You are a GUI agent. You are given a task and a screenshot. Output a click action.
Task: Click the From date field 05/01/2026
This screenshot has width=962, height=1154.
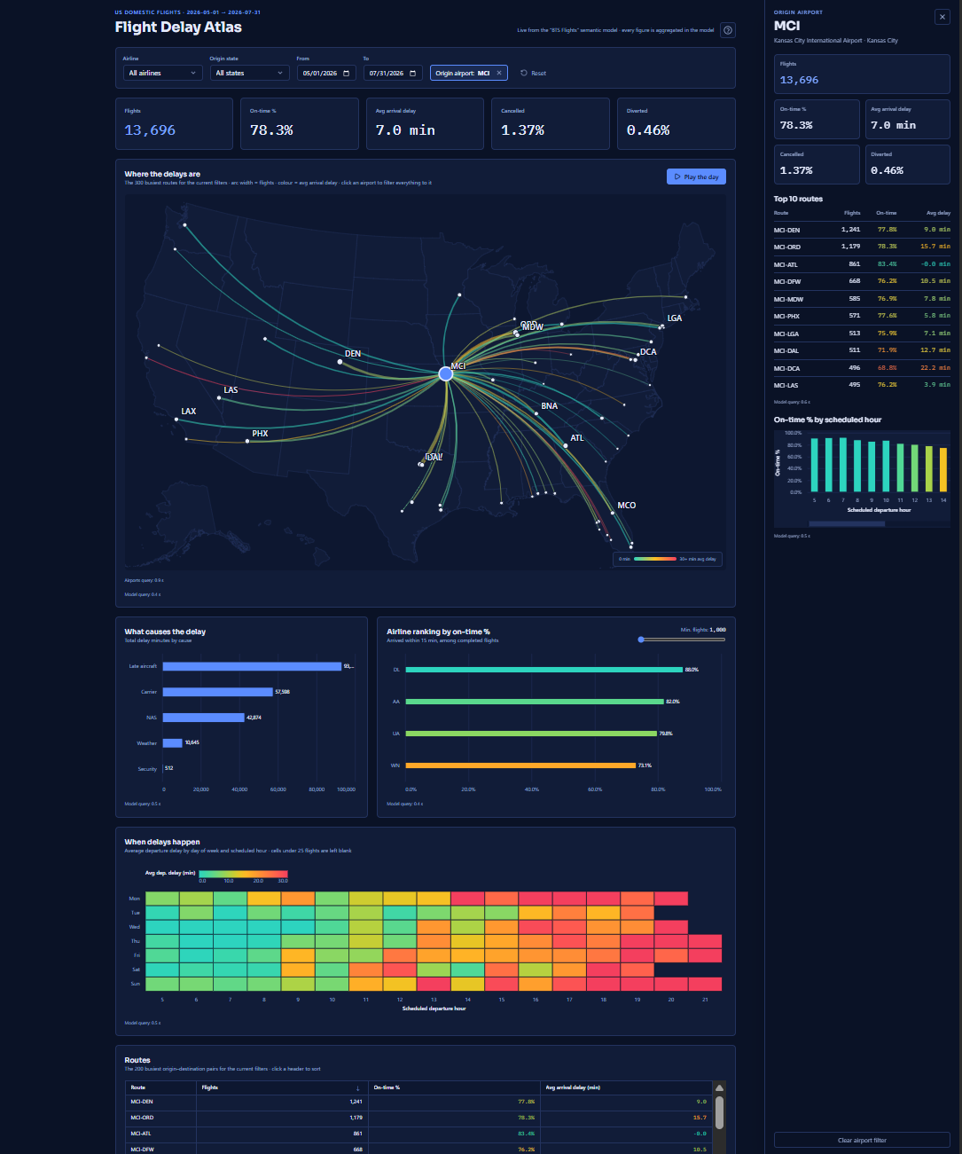pyautogui.click(x=326, y=73)
